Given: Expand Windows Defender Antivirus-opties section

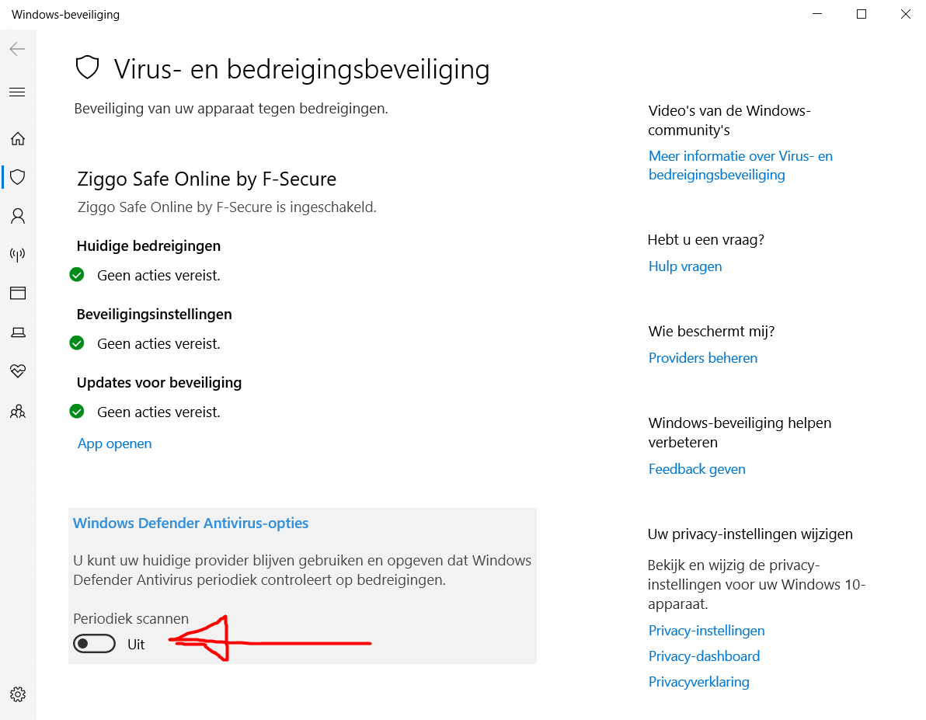Looking at the screenshot, I should pos(191,523).
